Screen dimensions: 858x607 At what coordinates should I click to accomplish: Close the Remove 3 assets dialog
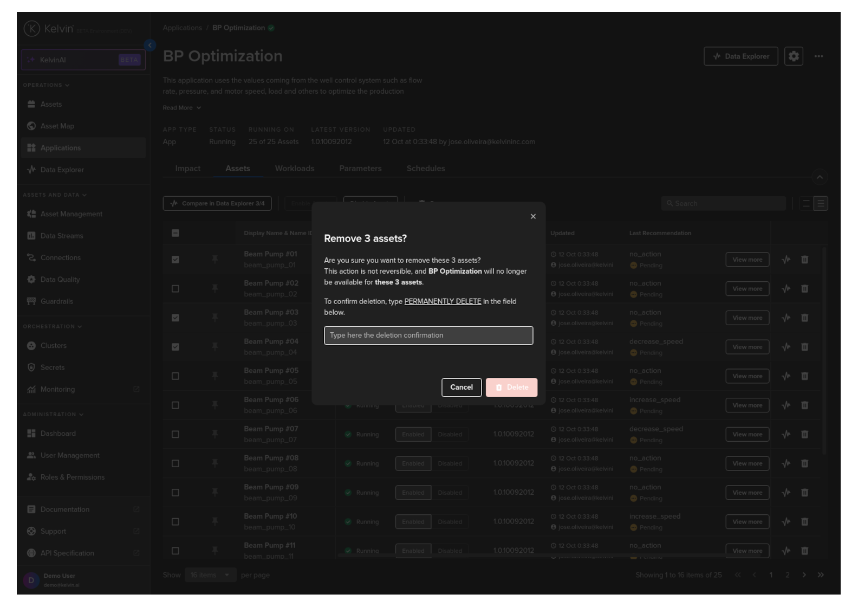[x=533, y=217]
